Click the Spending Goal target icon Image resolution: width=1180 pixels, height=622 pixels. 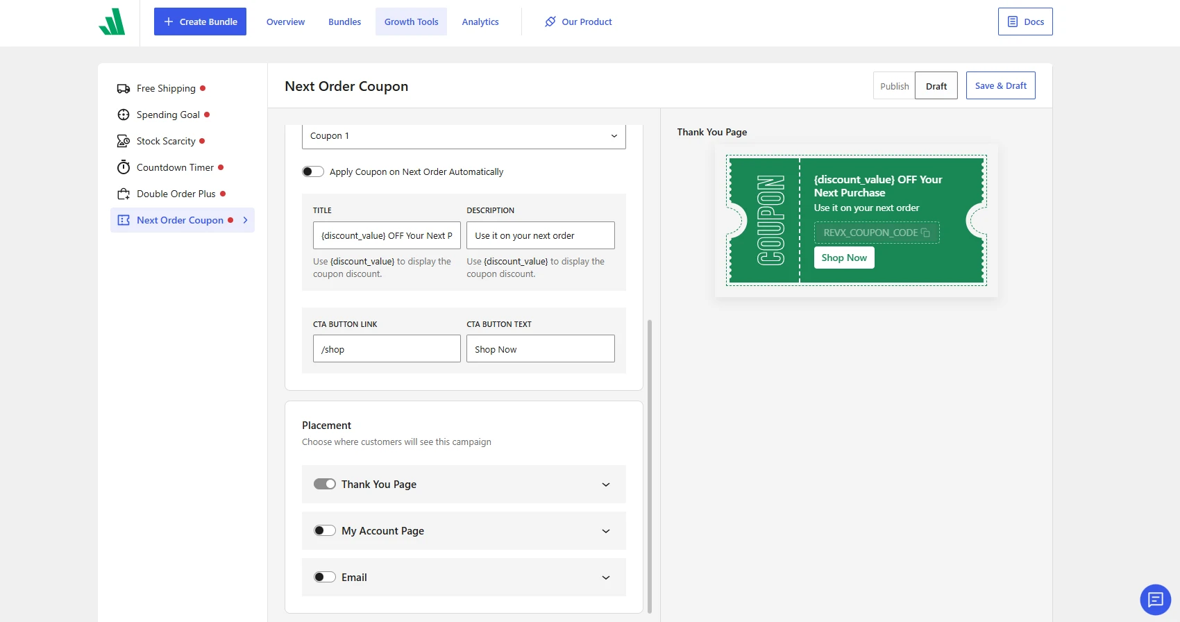(124, 115)
